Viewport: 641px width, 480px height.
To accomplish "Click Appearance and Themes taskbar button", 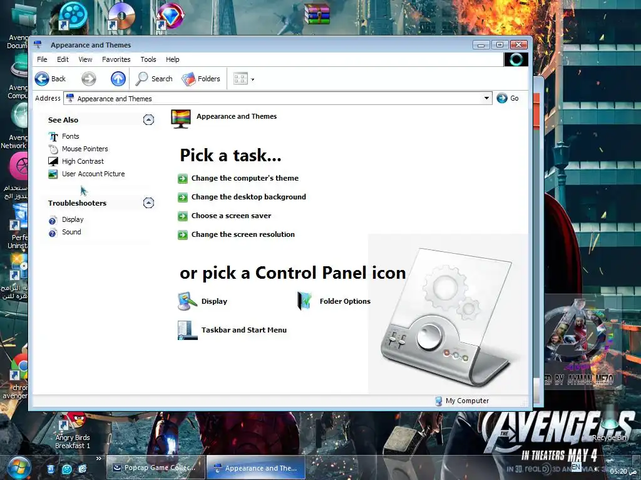I will tap(256, 467).
